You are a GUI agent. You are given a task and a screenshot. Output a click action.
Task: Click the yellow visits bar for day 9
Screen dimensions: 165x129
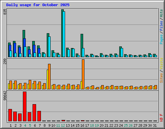coord(47,79)
